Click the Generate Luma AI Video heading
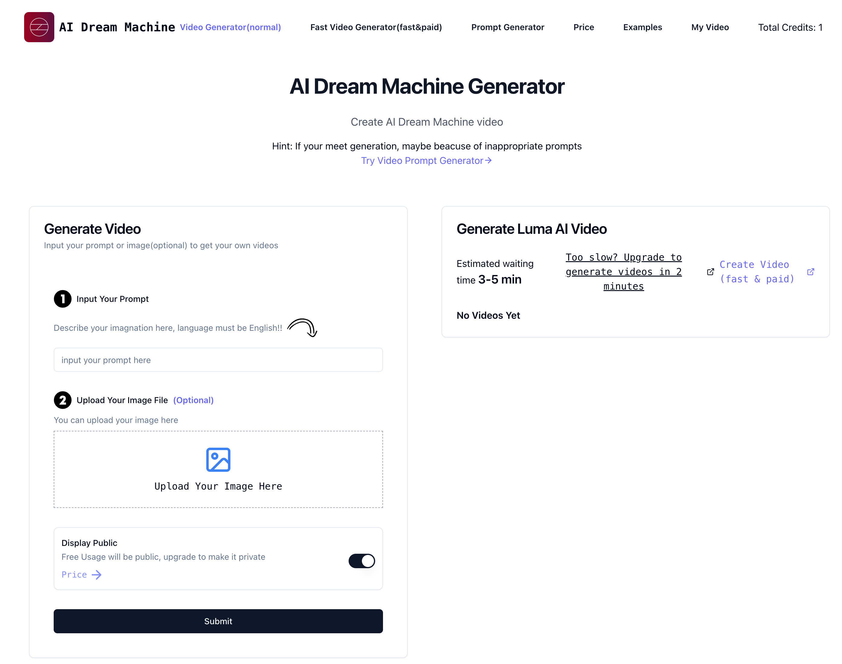Image resolution: width=842 pixels, height=664 pixels. 531,229
